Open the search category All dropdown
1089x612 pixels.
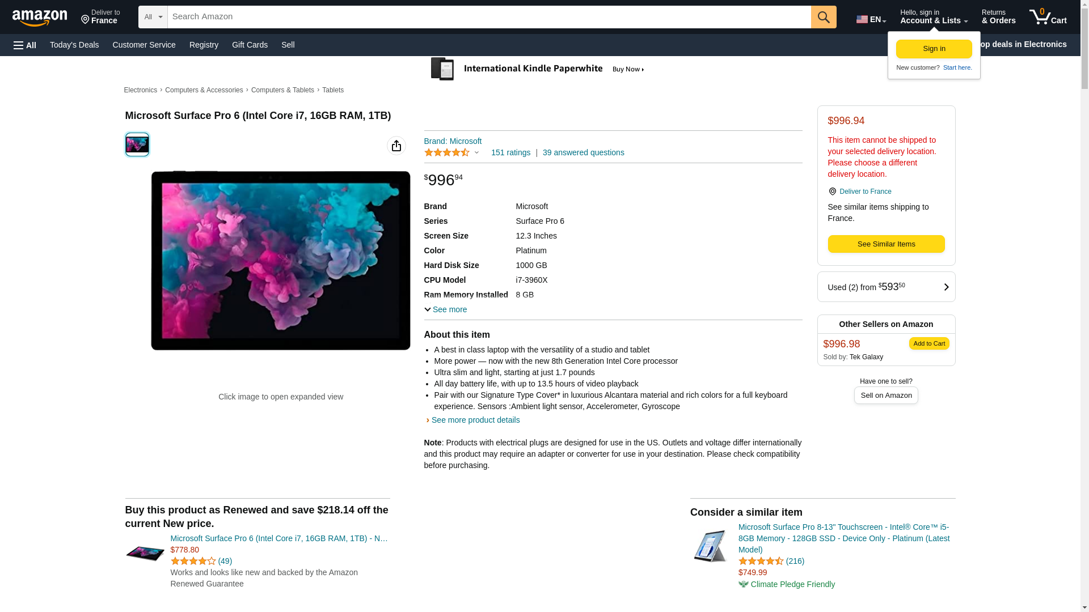(153, 17)
